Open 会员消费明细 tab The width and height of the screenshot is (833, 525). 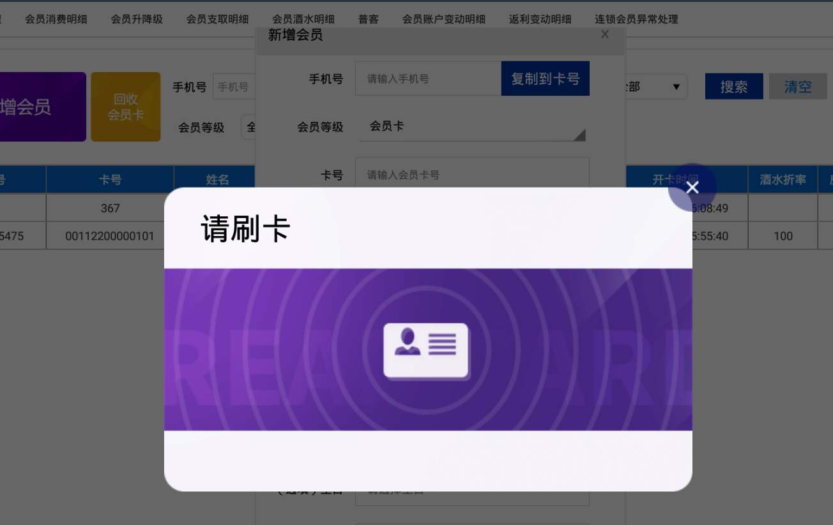(x=56, y=19)
